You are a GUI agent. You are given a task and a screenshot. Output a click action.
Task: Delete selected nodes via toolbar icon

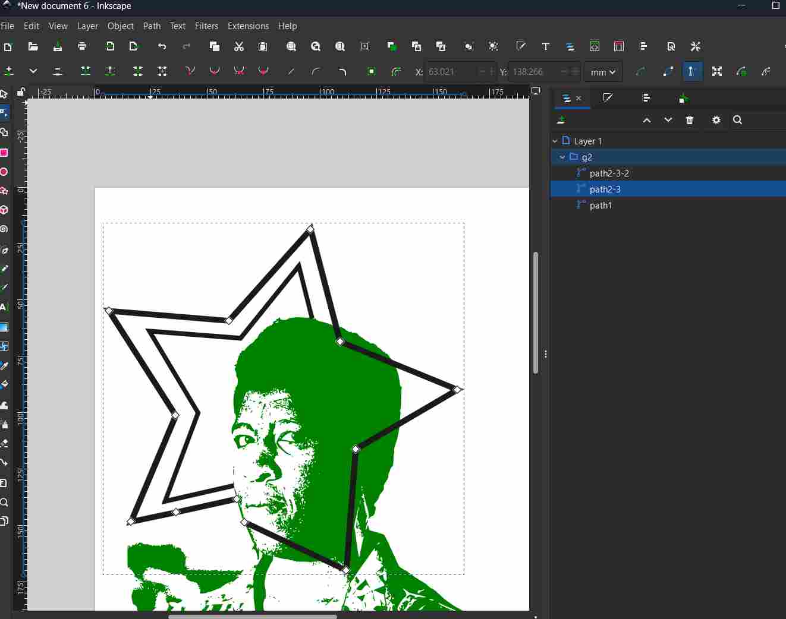(x=58, y=71)
